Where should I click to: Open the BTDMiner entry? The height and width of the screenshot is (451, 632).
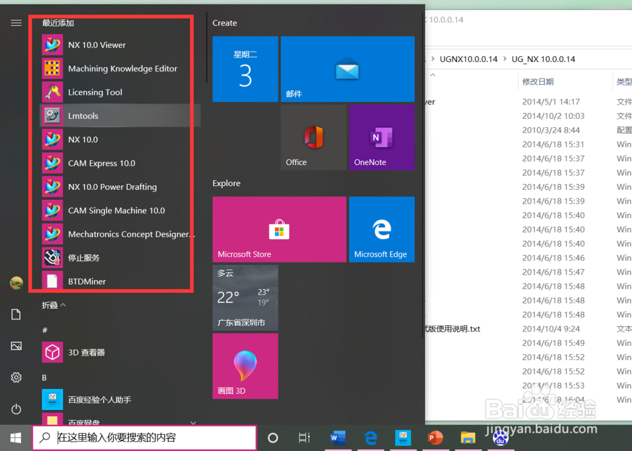(x=120, y=281)
